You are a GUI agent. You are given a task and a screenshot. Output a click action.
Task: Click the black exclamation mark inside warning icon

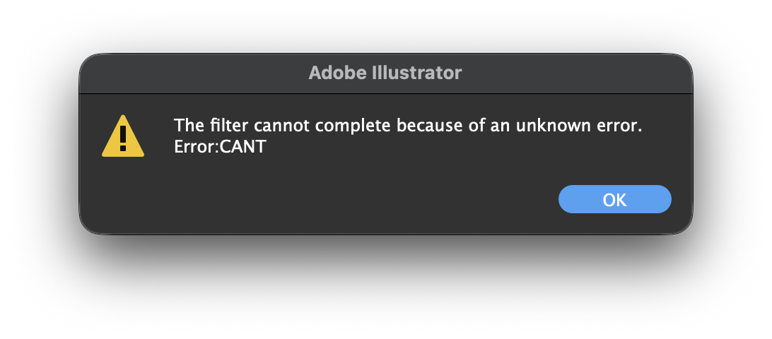click(x=123, y=138)
